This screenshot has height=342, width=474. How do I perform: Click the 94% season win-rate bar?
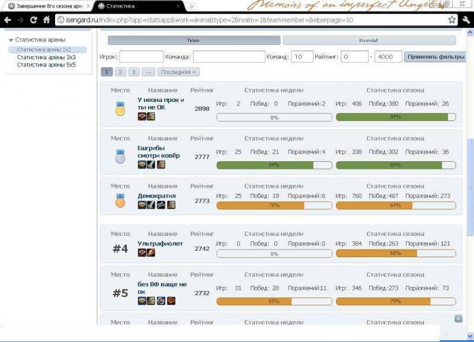point(396,117)
